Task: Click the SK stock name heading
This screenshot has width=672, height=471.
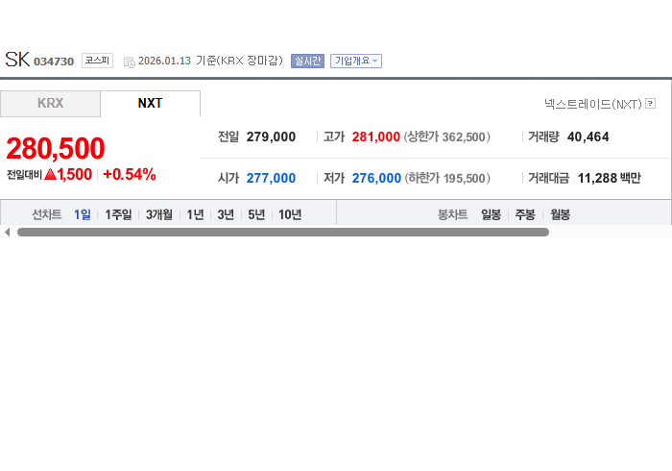Action: pos(17,60)
